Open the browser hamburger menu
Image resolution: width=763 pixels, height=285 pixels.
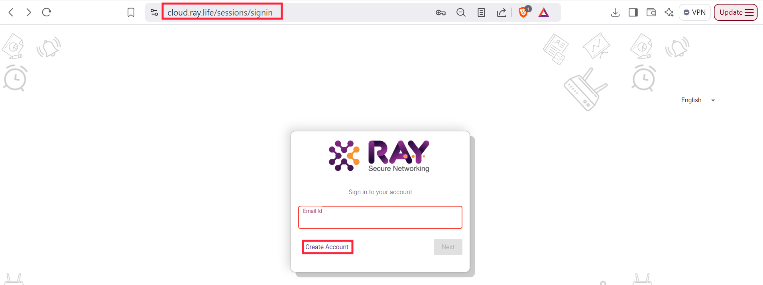click(749, 12)
